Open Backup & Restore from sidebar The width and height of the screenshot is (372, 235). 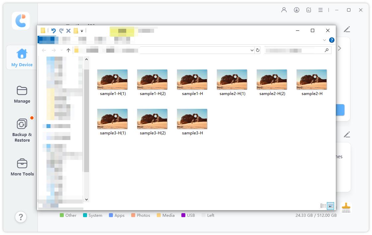[22, 130]
